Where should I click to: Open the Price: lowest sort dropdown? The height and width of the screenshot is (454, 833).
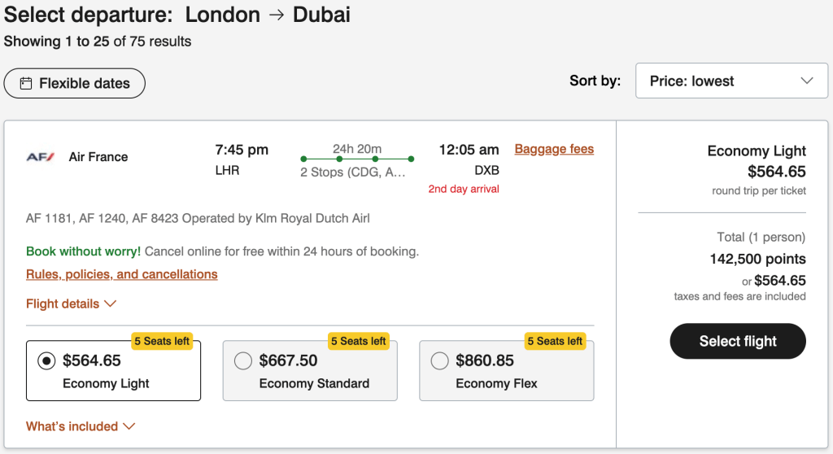click(726, 81)
